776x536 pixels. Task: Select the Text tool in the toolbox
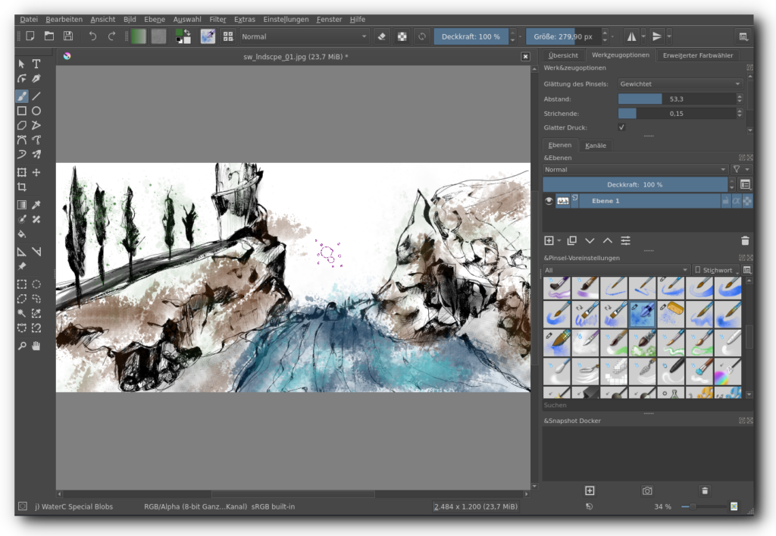(x=36, y=64)
